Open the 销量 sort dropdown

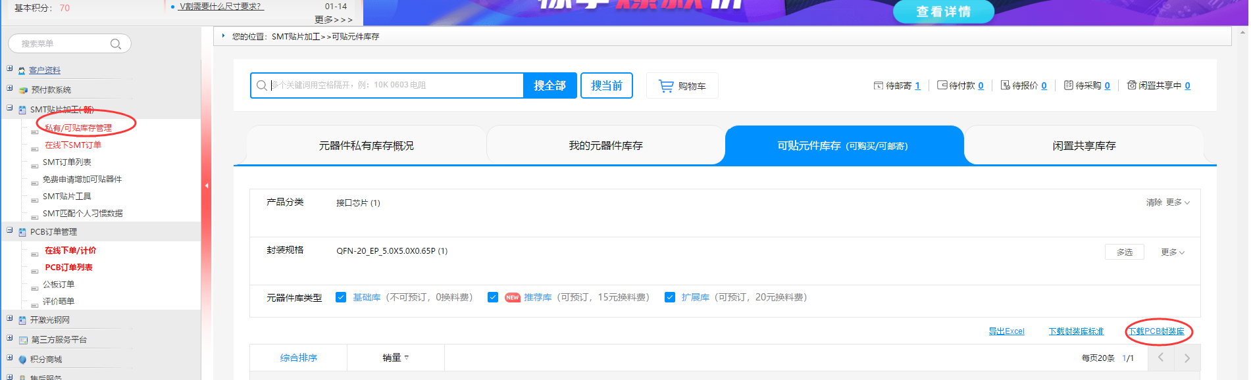point(396,358)
